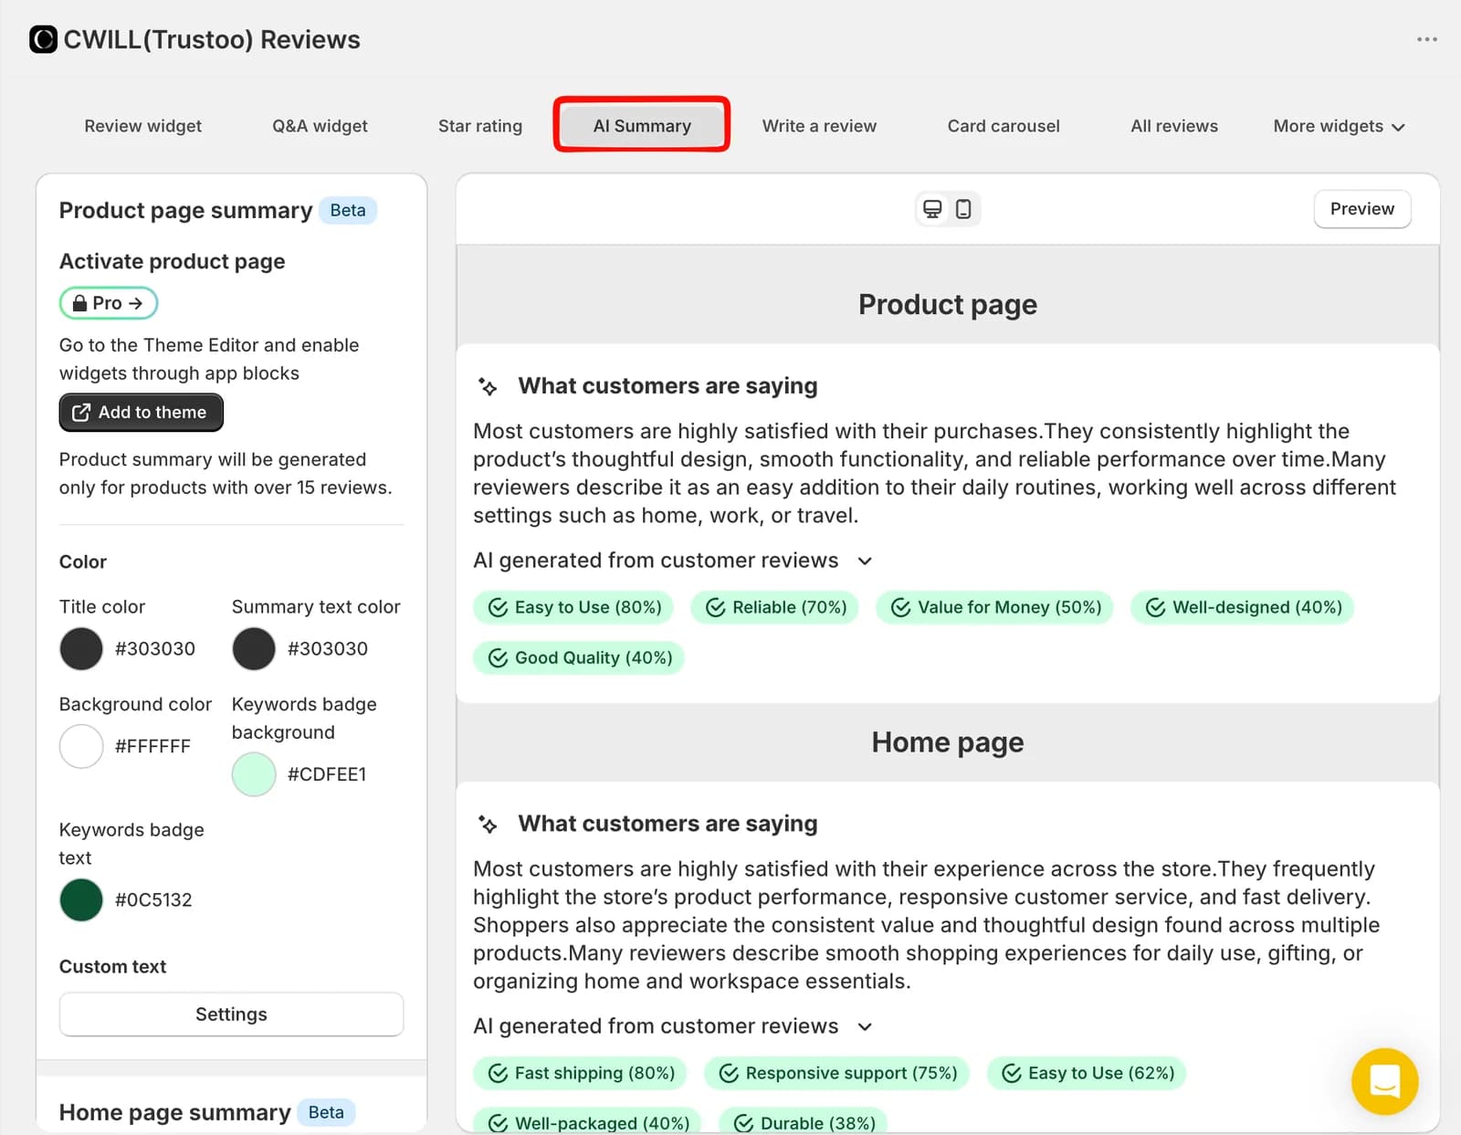Click the Activate product page heading

tap(173, 262)
